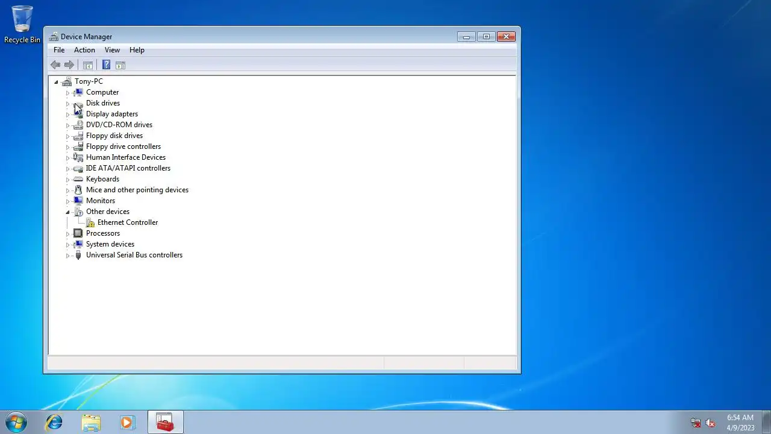This screenshot has width=771, height=434.
Task: Expand the System devices node arrow
Action: pyautogui.click(x=67, y=245)
